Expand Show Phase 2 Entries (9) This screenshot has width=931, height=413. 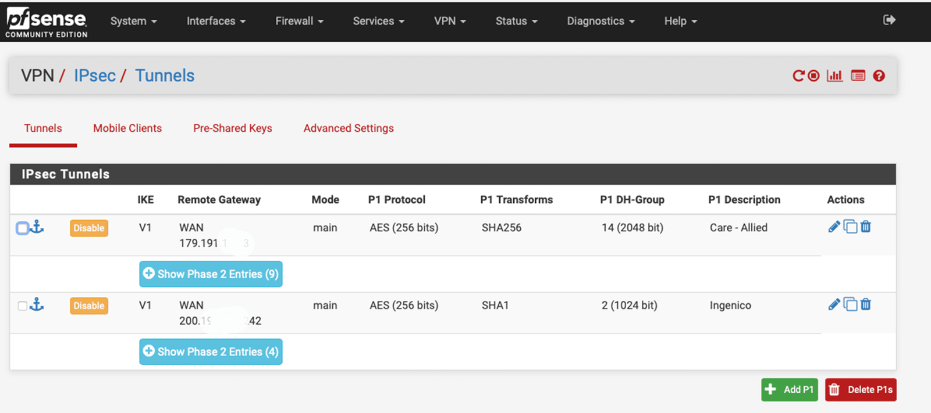tap(211, 274)
